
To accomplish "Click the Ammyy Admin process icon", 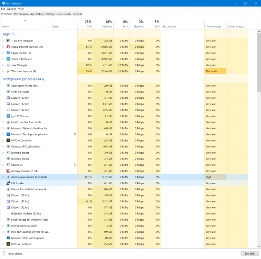I will point(8,171).
